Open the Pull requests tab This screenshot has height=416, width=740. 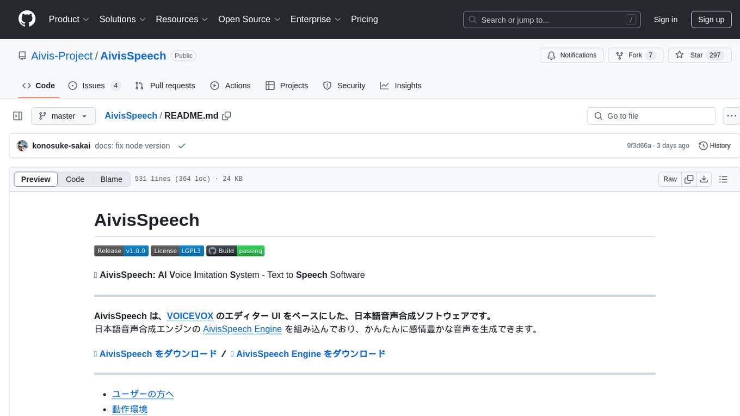tap(165, 85)
